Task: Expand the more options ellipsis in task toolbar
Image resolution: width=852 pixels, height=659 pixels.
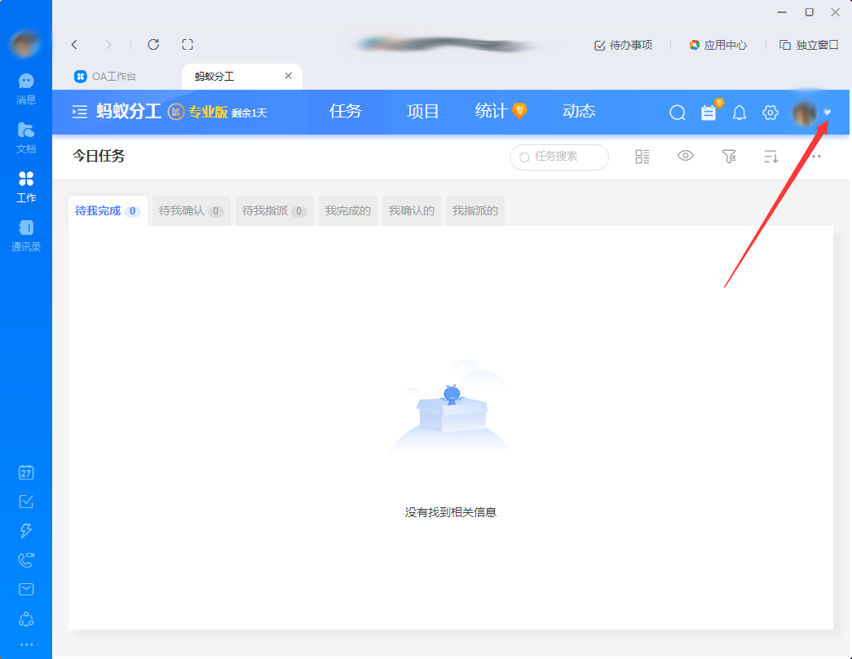Action: point(814,155)
